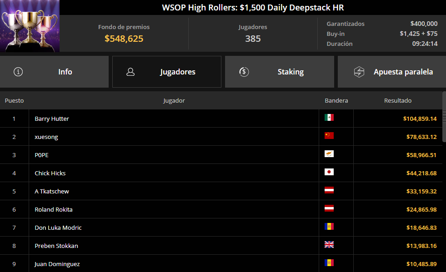Open the Apuesta paralela tab
The width and height of the screenshot is (446, 272).
point(392,72)
